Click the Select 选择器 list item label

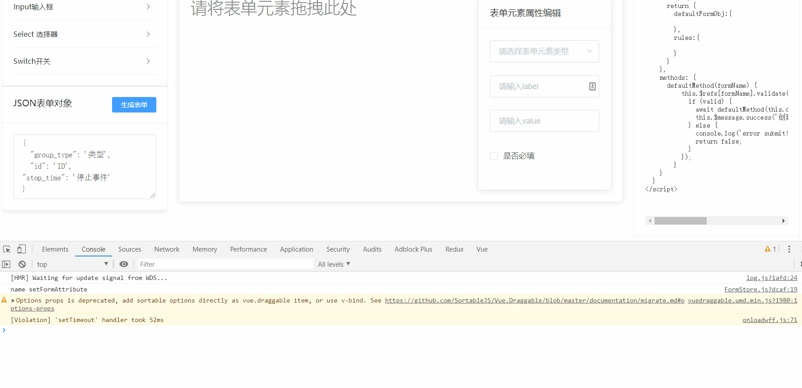click(x=35, y=34)
